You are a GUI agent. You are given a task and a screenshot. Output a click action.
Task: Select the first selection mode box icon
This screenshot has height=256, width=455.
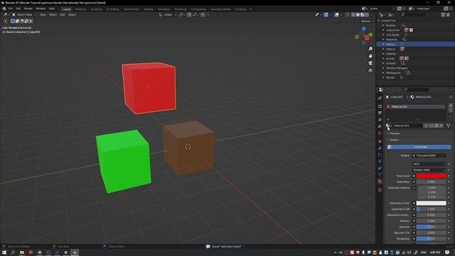point(13,21)
